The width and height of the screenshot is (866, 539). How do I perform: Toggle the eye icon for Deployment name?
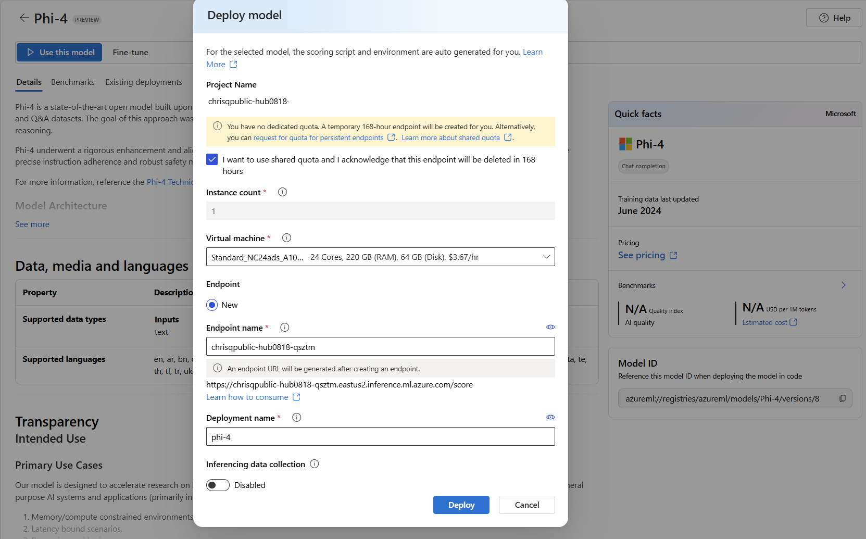point(550,417)
